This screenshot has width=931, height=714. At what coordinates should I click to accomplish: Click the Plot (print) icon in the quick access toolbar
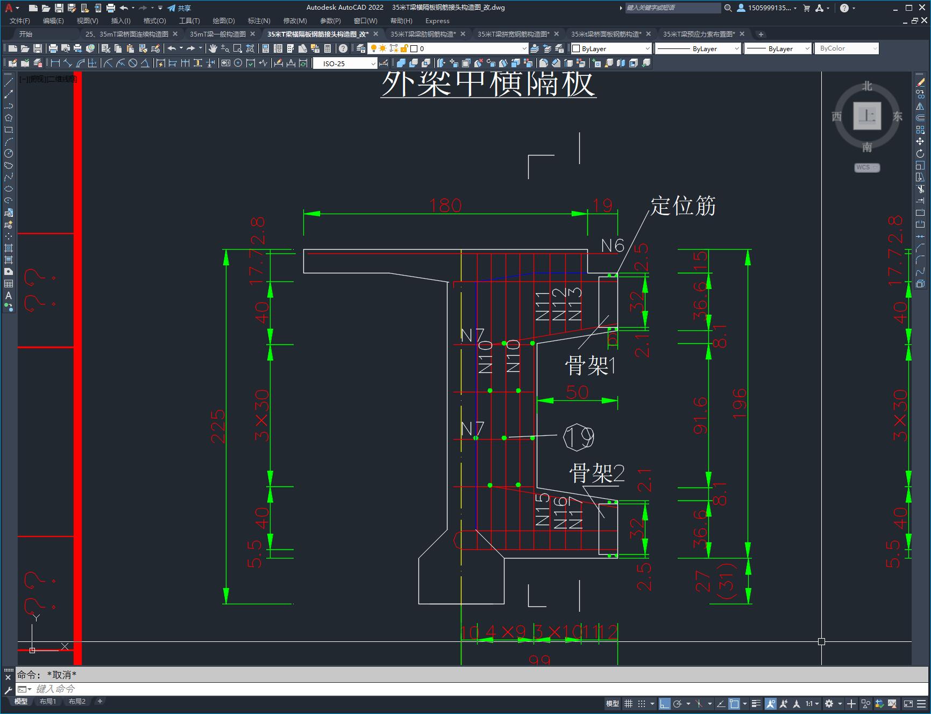[111, 8]
